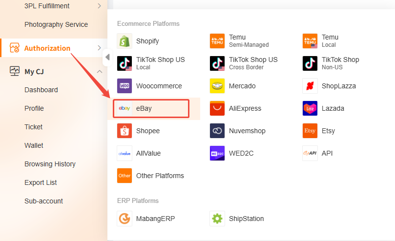Choose TikTok Shop US Cross Border
This screenshot has width=395, height=241.
coord(253,63)
